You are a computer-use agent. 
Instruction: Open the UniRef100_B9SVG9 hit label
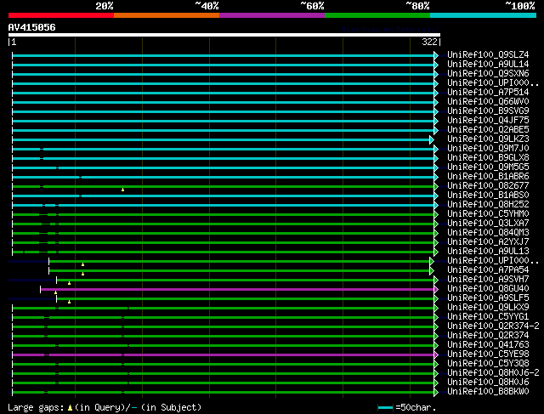click(488, 111)
